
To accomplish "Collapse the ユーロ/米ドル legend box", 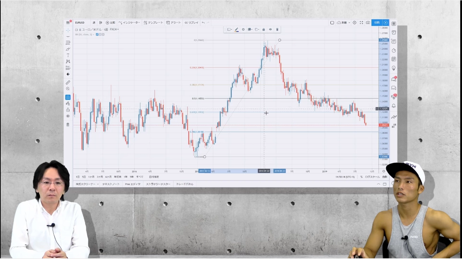I will pyautogui.click(x=76, y=30).
